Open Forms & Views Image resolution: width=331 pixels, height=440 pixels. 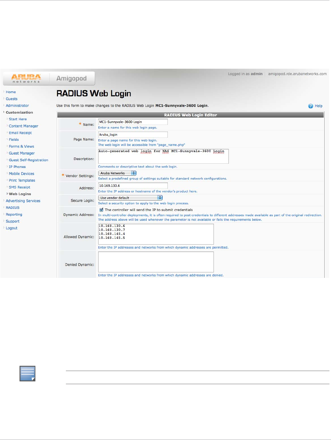click(21, 147)
